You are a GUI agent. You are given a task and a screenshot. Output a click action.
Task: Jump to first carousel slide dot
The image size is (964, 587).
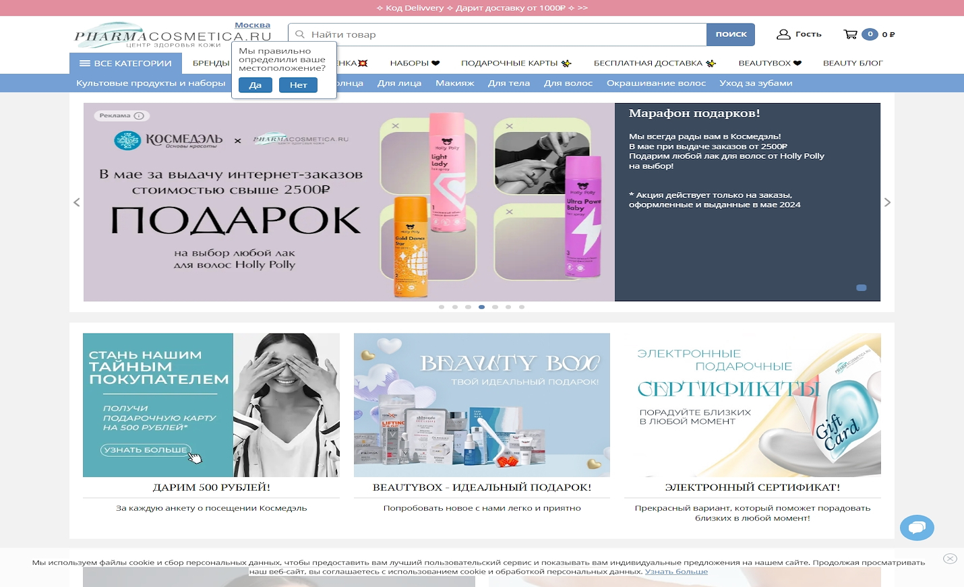click(x=442, y=307)
